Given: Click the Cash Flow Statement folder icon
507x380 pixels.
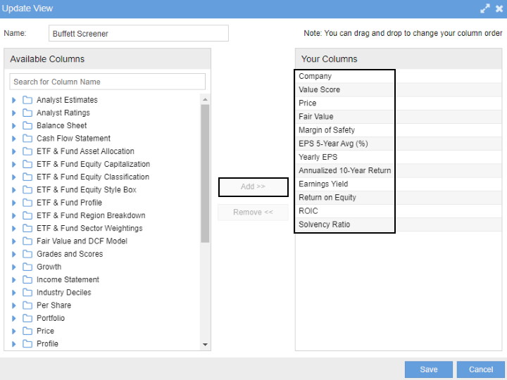Looking at the screenshot, I should 27,139.
